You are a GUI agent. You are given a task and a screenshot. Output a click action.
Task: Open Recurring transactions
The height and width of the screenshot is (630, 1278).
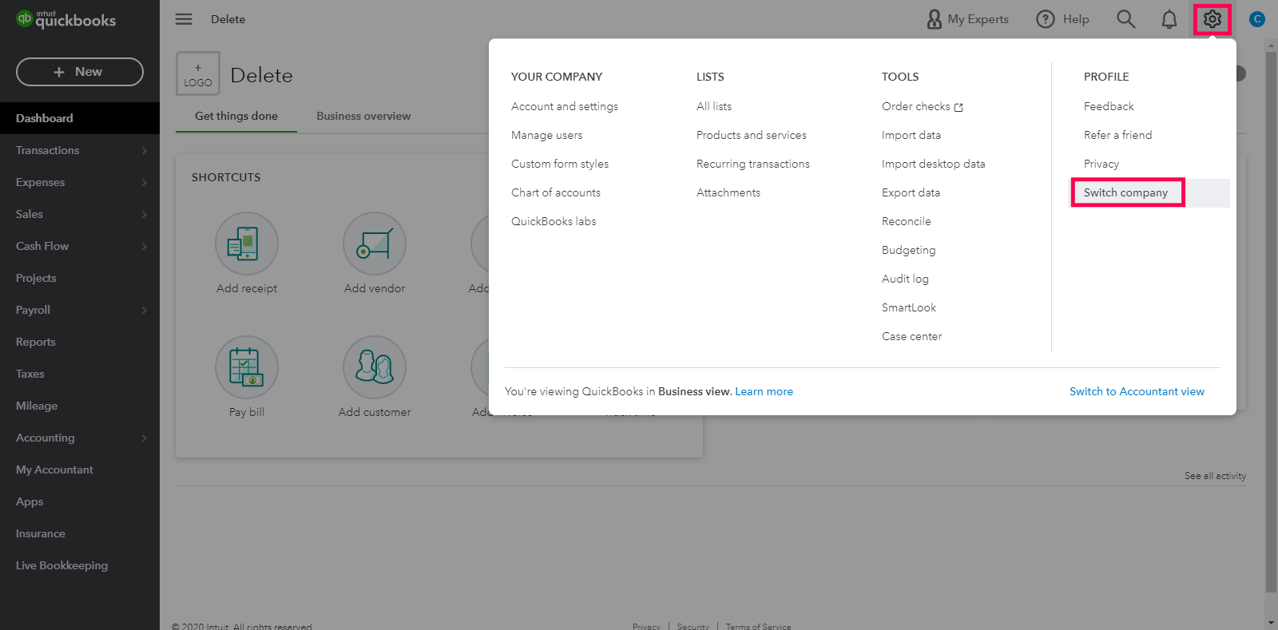point(753,164)
